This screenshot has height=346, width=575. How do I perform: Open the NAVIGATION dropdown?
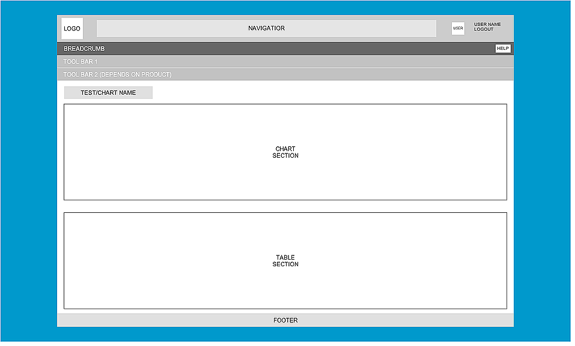(x=266, y=28)
